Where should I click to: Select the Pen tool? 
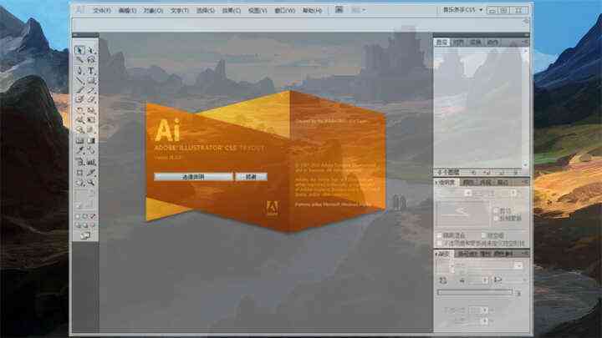79,70
